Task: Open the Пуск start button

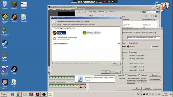Action: pyautogui.click(x=4, y=94)
